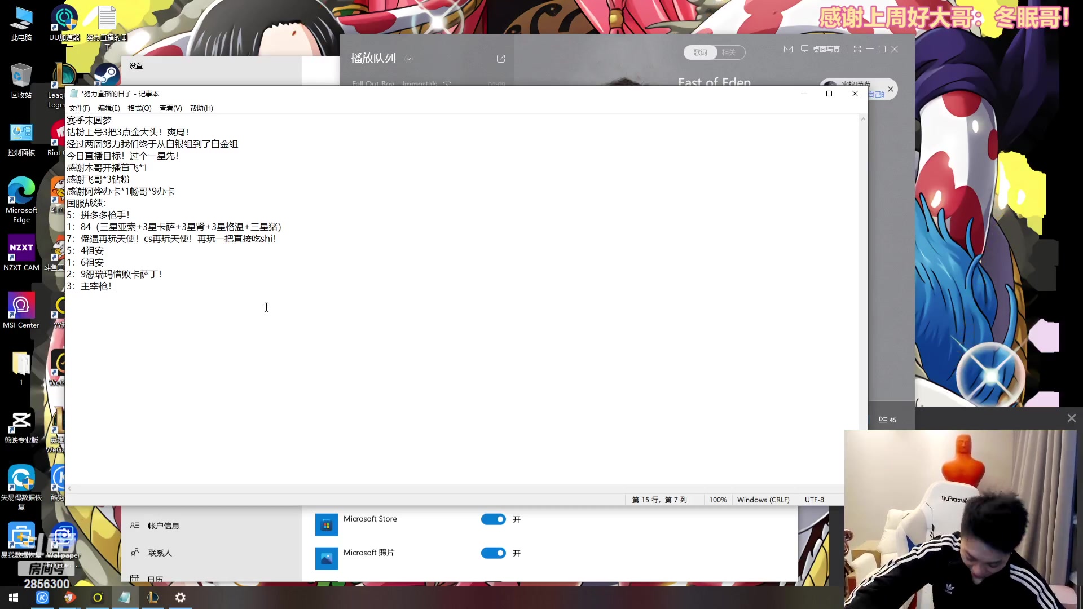Click Notepad horizontal scrollbar track
Image resolution: width=1083 pixels, height=609 pixels.
click(451, 488)
